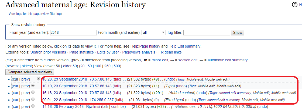
Task: Open Help:Edit summary link
Action: tap(184, 46)
